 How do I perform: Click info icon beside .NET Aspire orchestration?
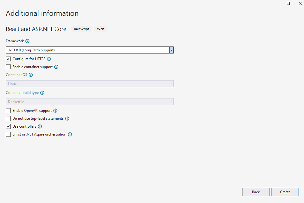coord(70,134)
